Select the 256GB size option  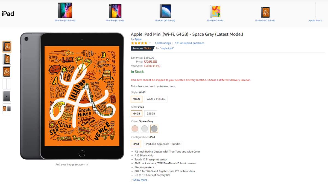click(x=151, y=114)
